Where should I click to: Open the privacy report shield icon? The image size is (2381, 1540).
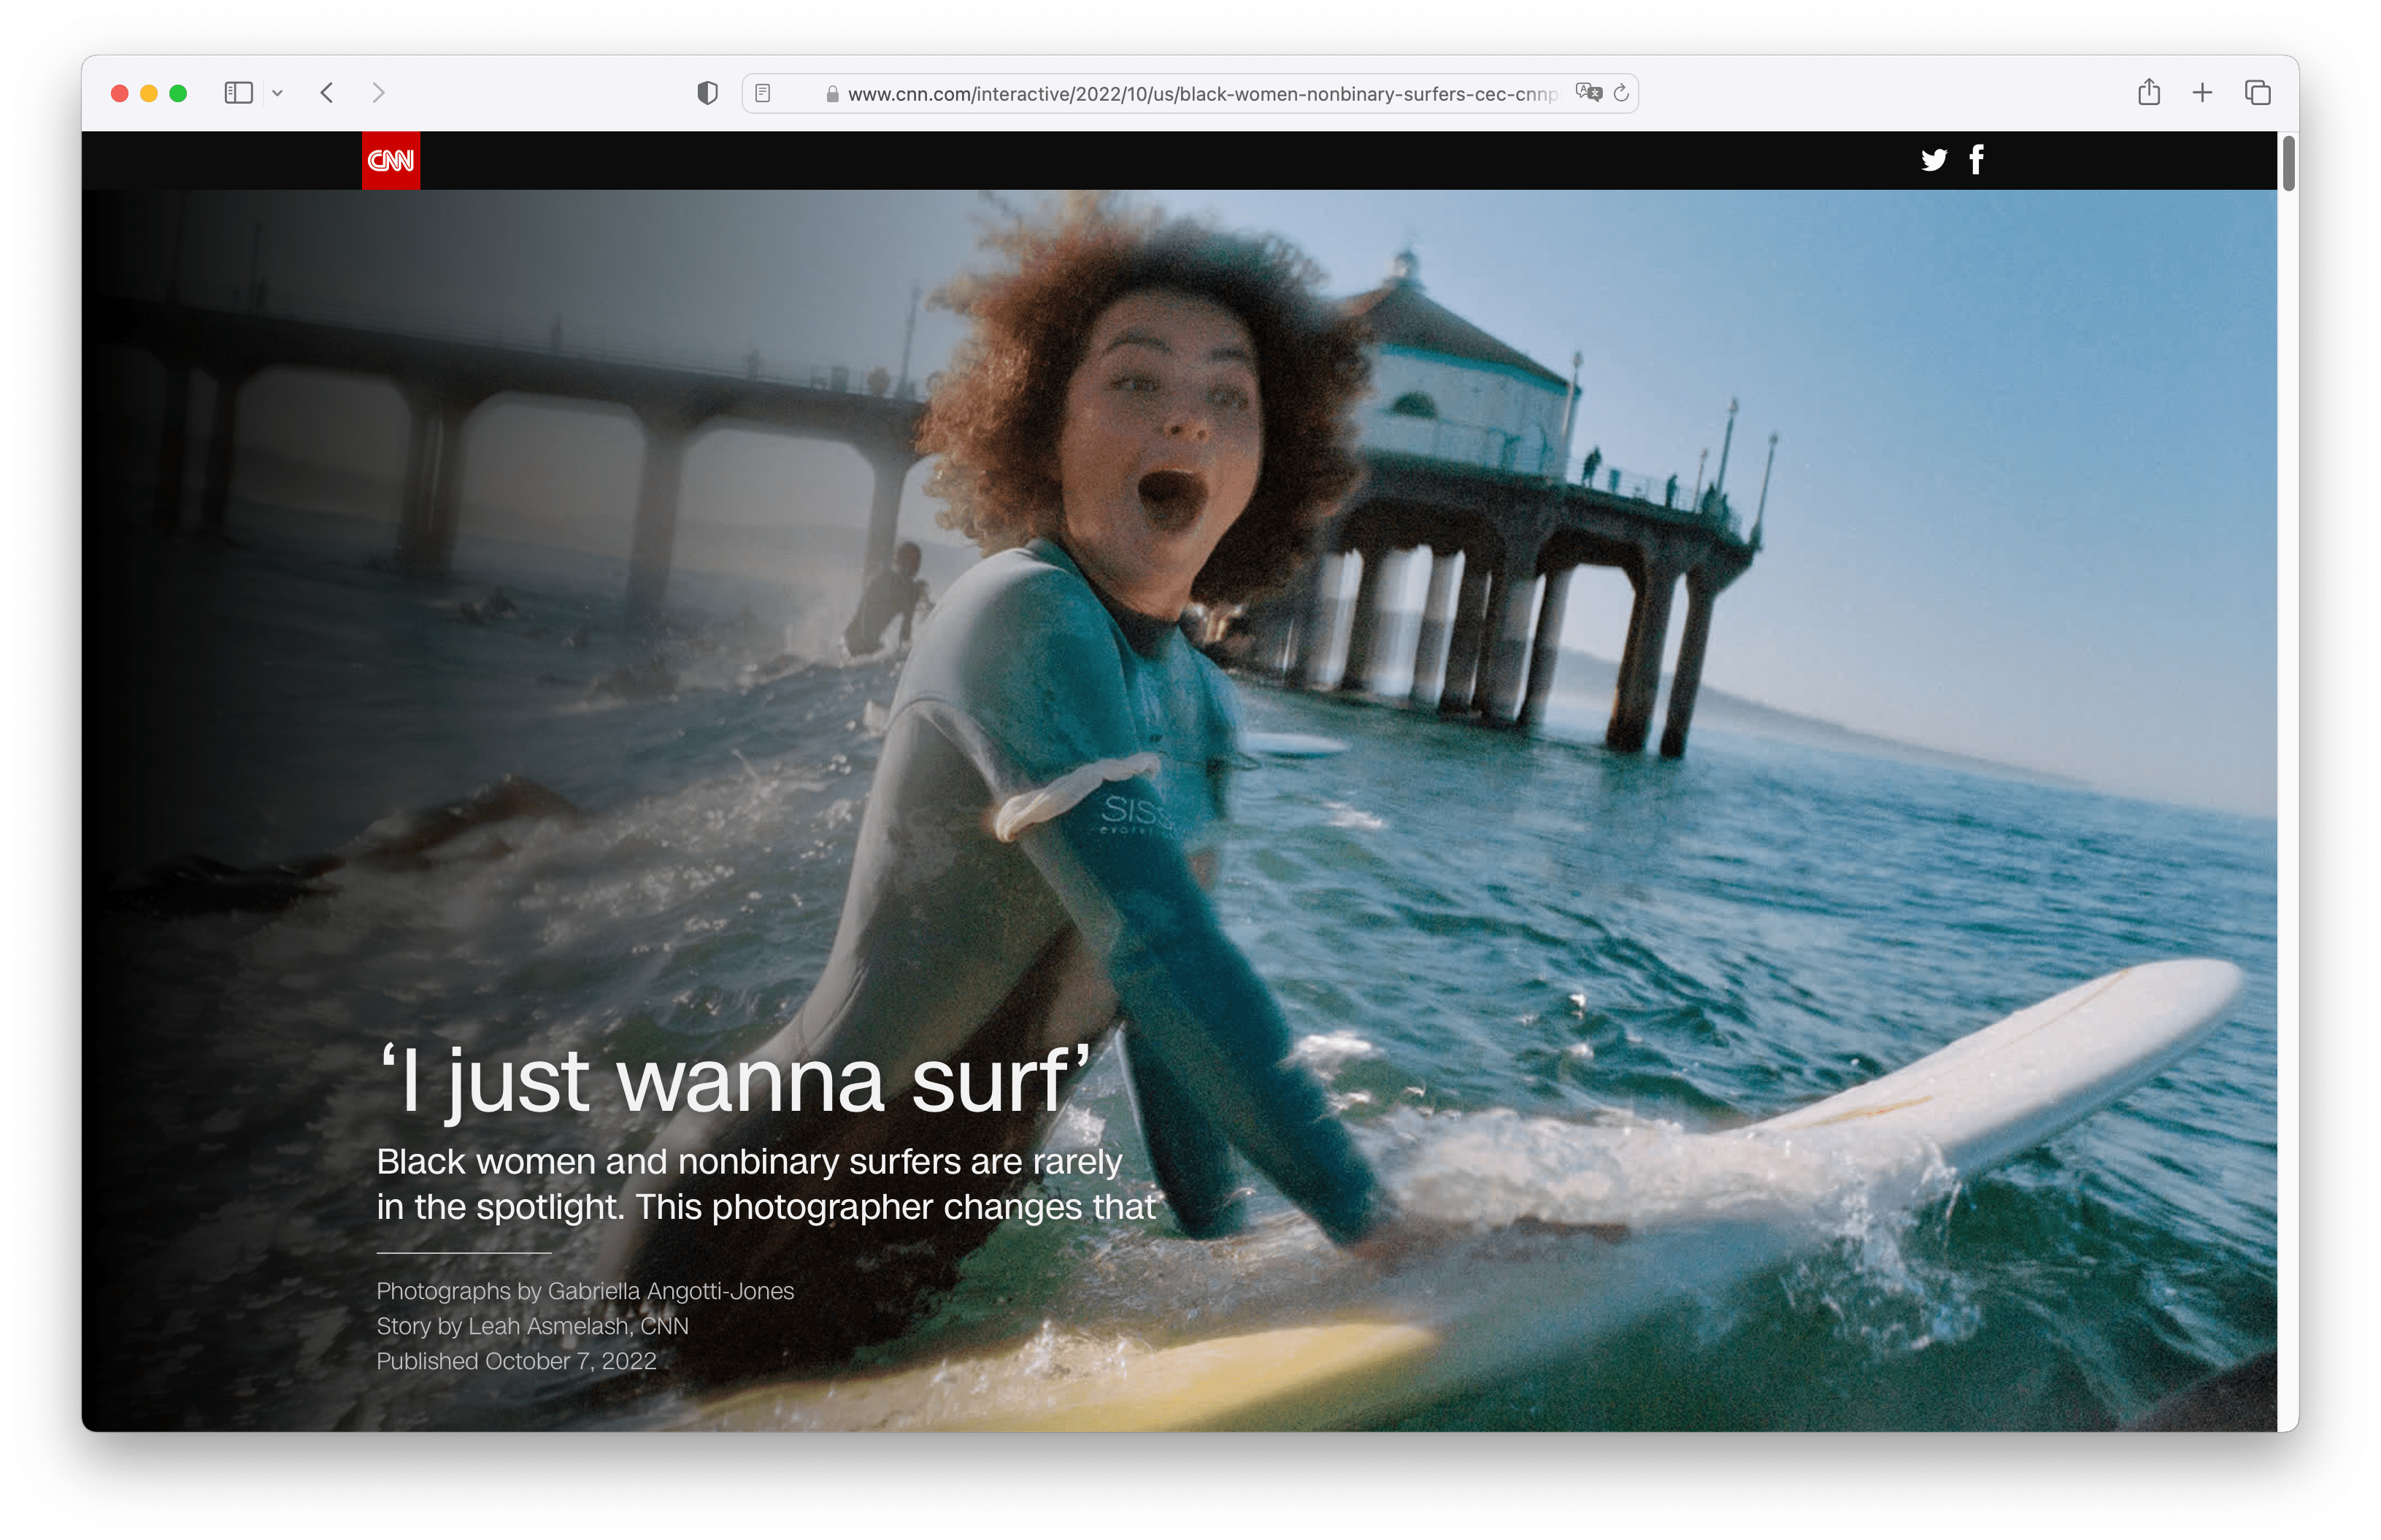pyautogui.click(x=707, y=93)
